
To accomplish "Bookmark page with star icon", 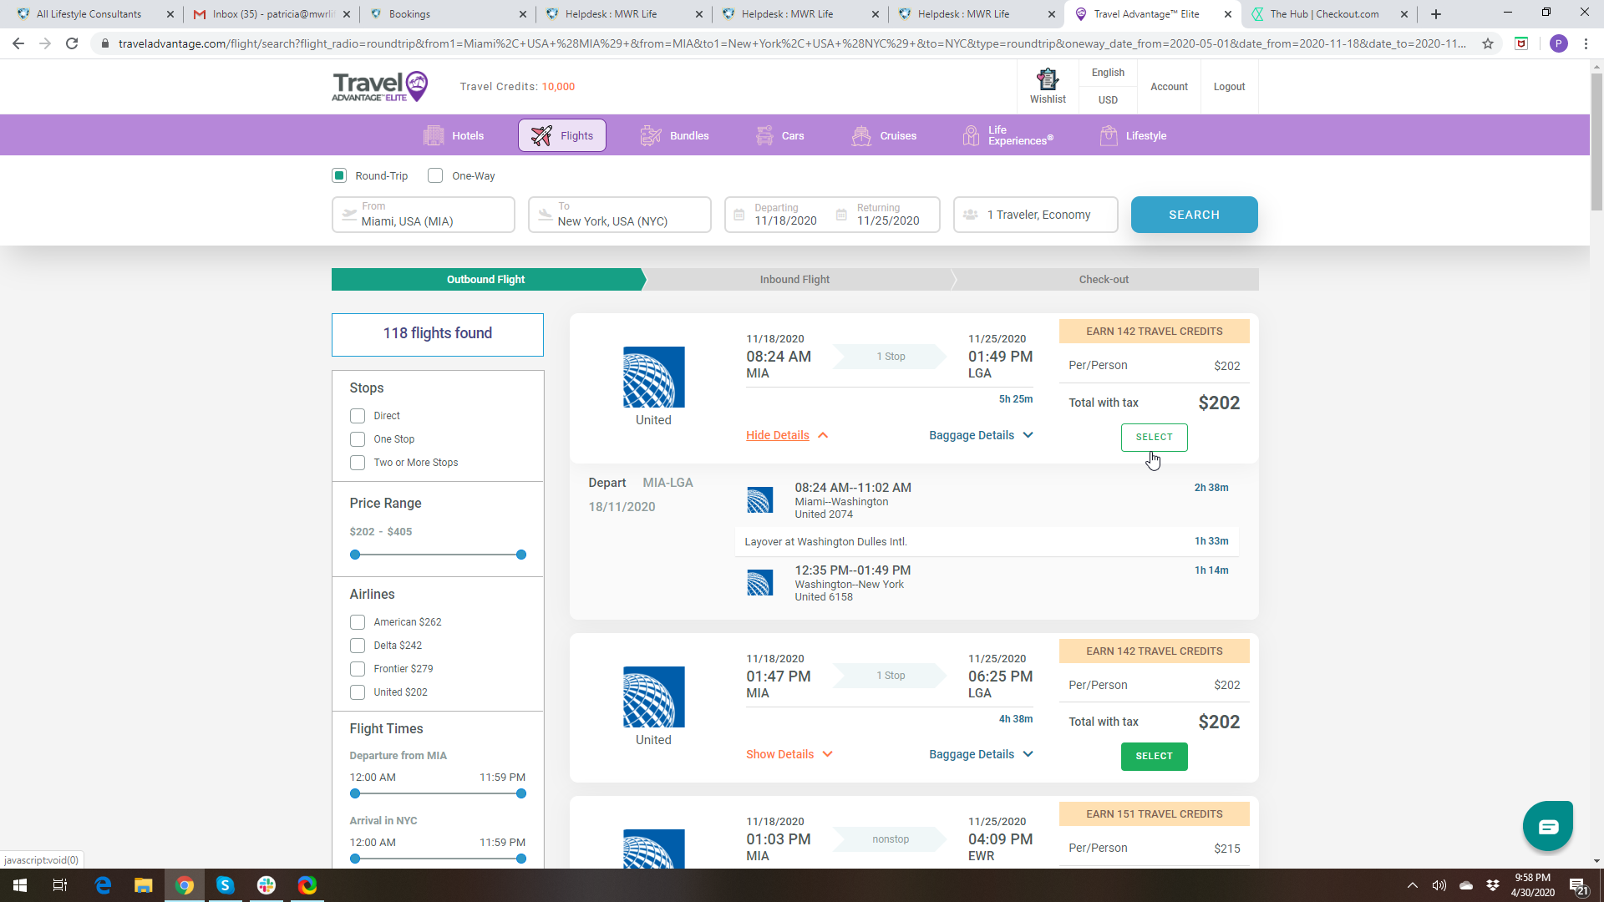I will pos(1488,43).
